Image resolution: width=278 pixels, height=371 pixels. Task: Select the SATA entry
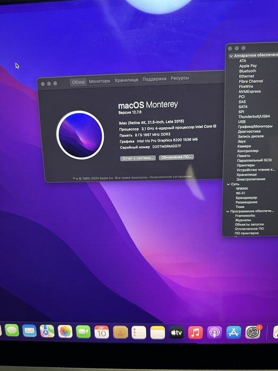point(243,107)
